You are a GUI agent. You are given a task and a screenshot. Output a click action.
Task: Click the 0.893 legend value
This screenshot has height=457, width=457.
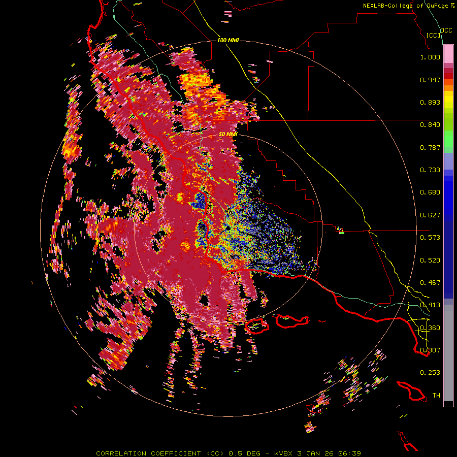tap(430, 102)
